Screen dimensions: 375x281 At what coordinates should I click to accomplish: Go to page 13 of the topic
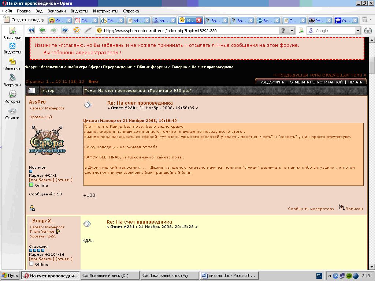pos(82,81)
